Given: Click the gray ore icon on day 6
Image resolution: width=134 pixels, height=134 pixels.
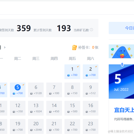Looking at the screenshot, I should [31, 94].
